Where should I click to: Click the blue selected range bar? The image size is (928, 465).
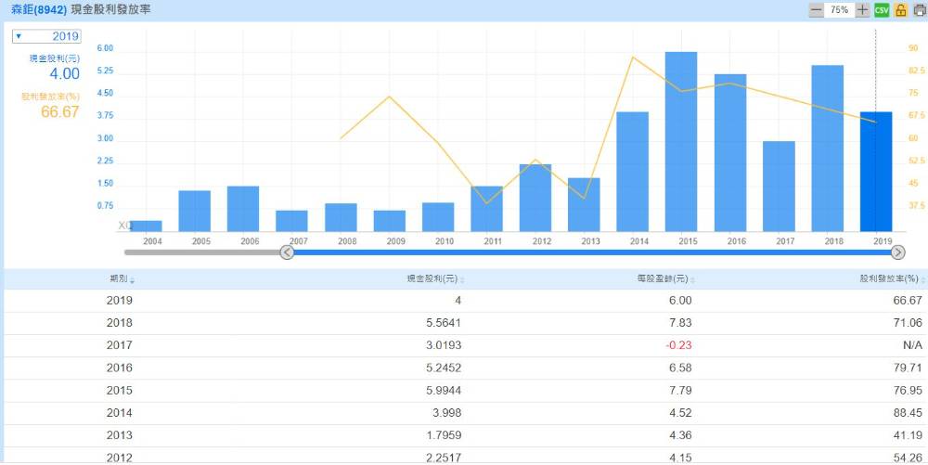[592, 252]
